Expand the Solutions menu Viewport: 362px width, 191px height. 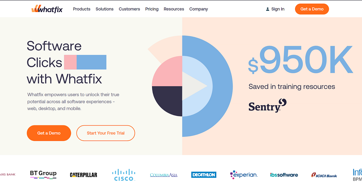(x=105, y=9)
